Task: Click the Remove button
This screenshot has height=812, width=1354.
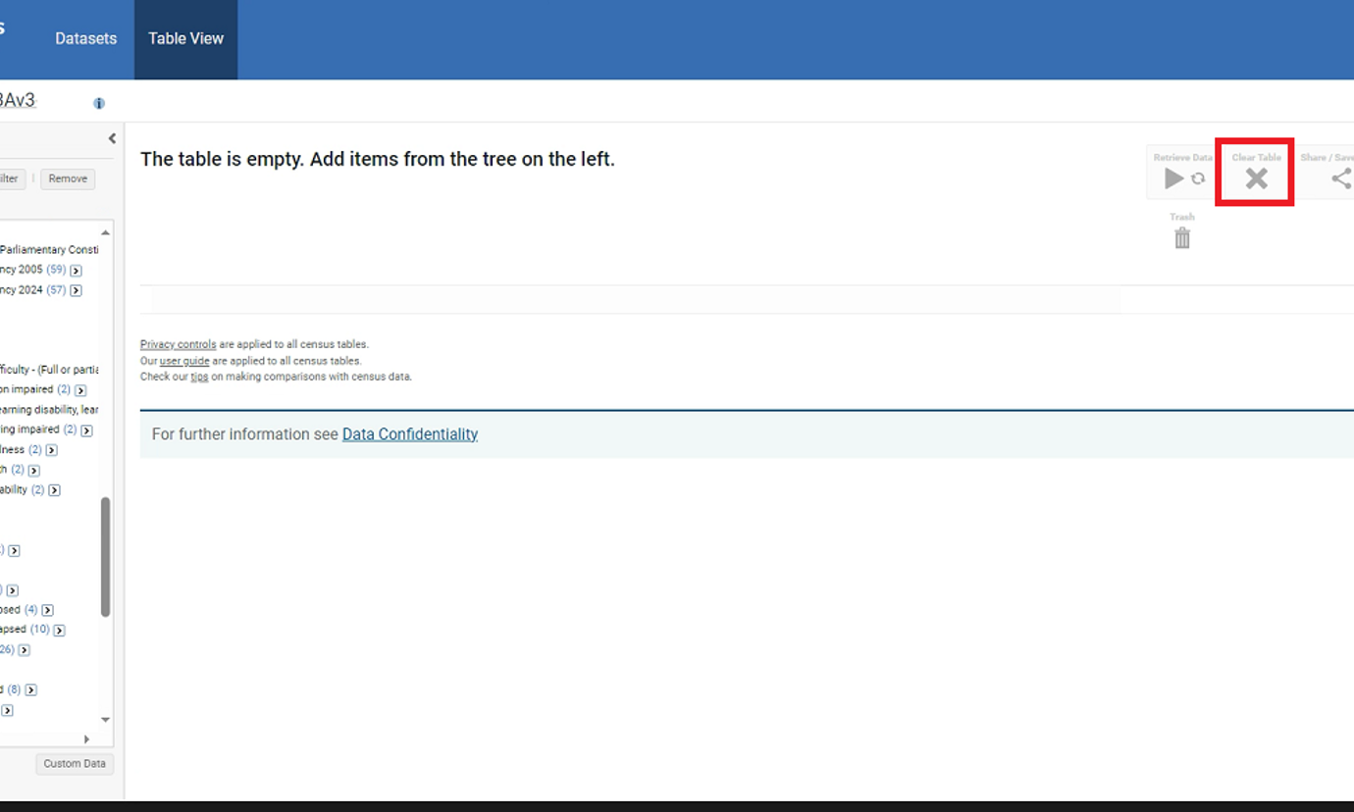Action: click(68, 178)
